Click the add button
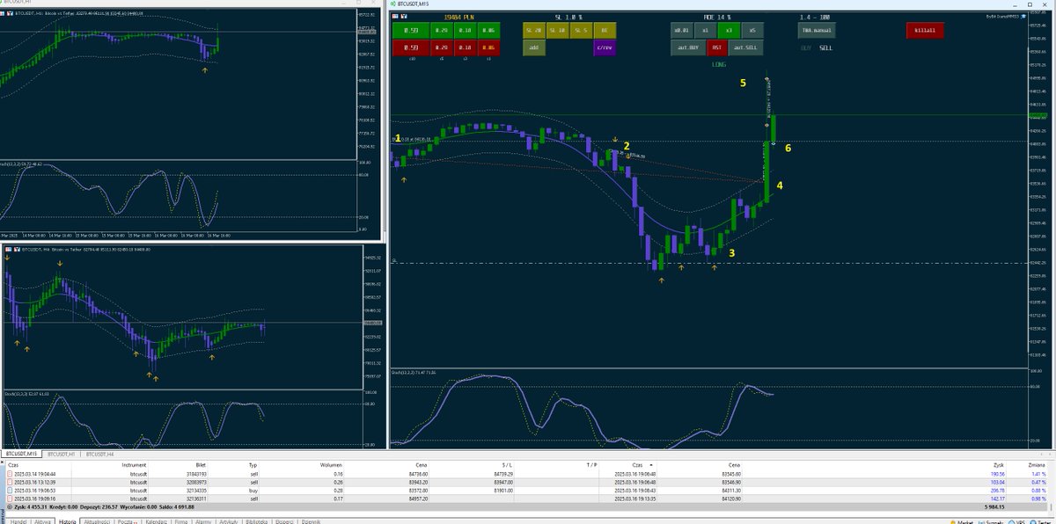The width and height of the screenshot is (1056, 524). (x=533, y=48)
